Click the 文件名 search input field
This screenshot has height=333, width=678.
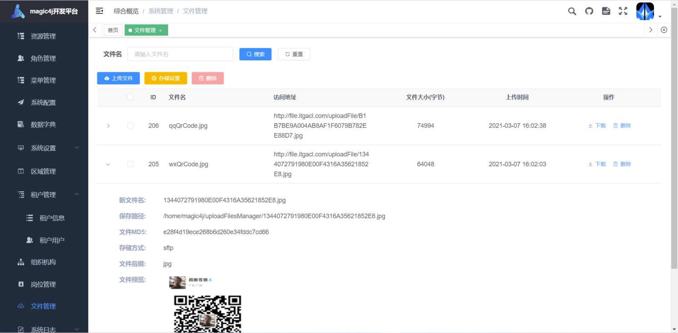coord(180,54)
